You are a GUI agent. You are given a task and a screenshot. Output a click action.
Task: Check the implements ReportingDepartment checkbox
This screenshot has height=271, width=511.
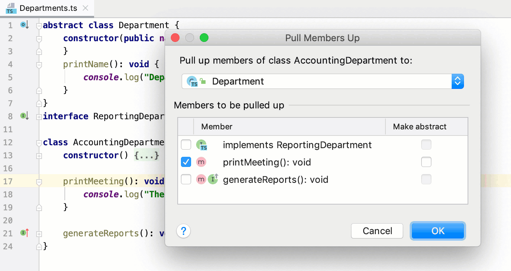[x=186, y=145]
